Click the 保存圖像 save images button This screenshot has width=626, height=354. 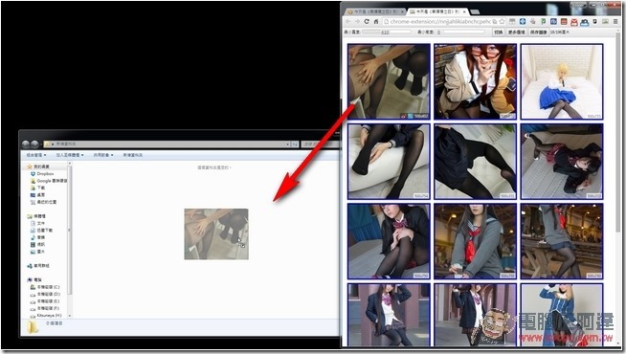[x=538, y=32]
